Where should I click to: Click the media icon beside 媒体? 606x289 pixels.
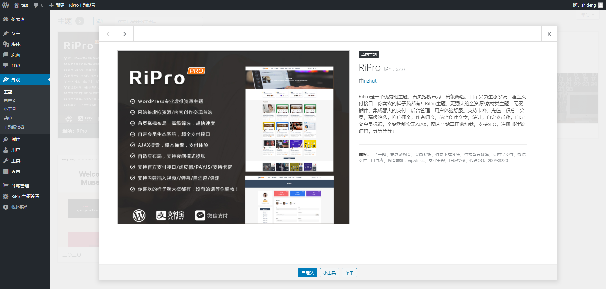coord(6,44)
